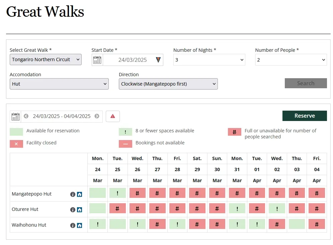Screen dimensions: 333x245
Task: Open Start Date calendar picker icon
Action: coord(97,60)
